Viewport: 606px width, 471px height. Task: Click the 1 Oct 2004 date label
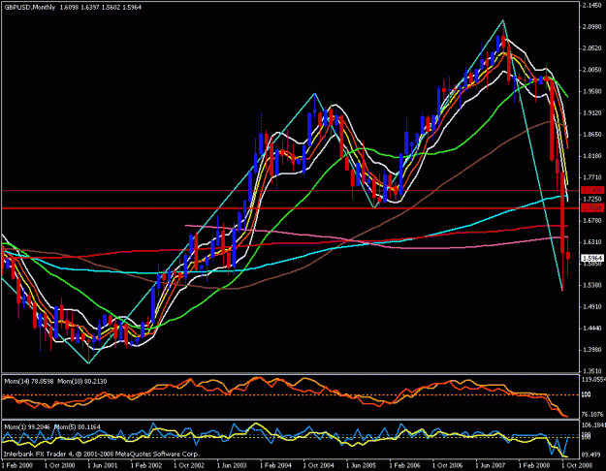tap(318, 465)
